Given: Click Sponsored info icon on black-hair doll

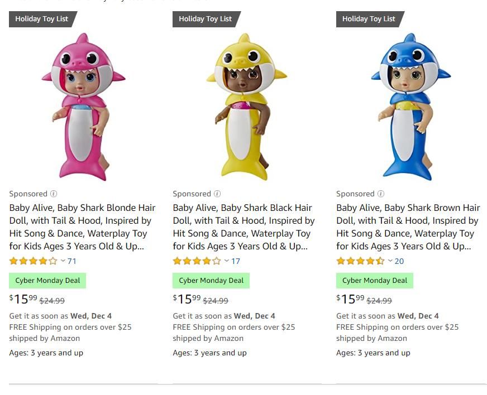Looking at the screenshot, I should tap(217, 194).
